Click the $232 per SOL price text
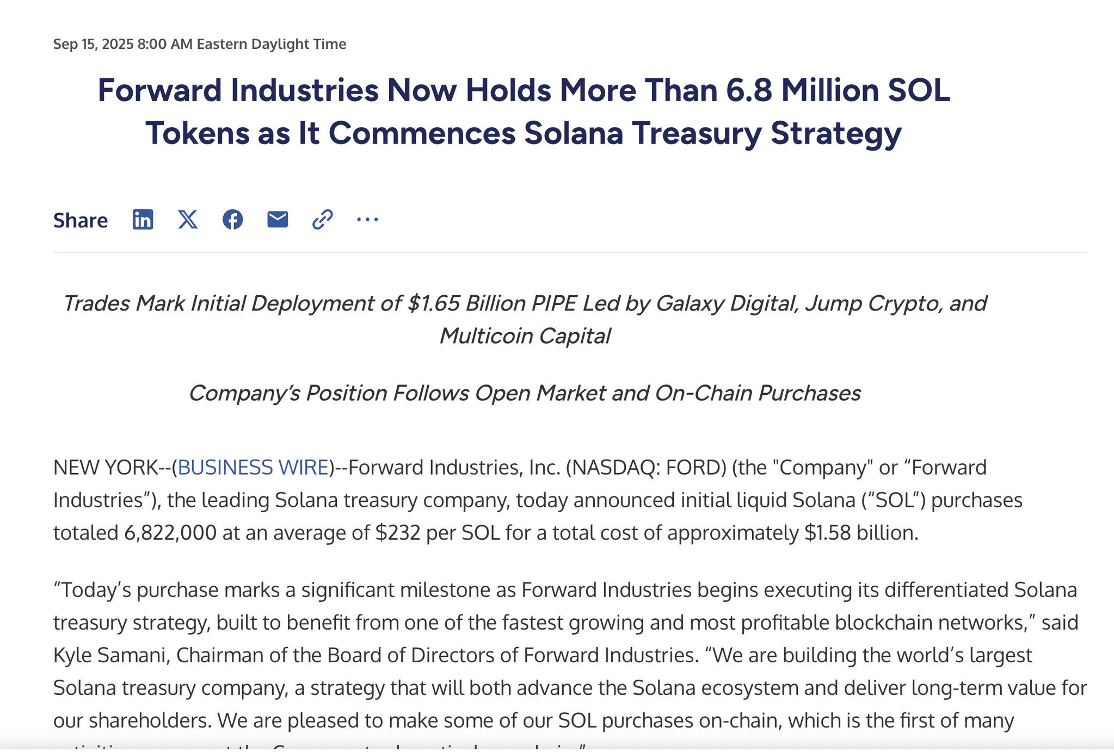The width and height of the screenshot is (1114, 752). tap(438, 533)
